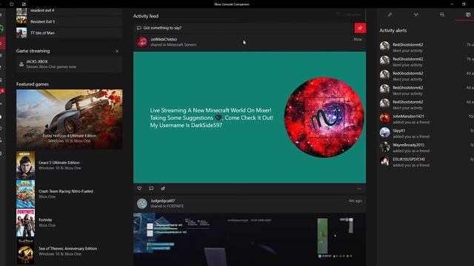Open the Crash Team Racing Nitro-Fueled cover

pos(25,194)
